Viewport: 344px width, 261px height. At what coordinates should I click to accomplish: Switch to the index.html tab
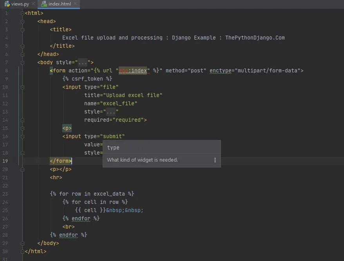coord(60,4)
